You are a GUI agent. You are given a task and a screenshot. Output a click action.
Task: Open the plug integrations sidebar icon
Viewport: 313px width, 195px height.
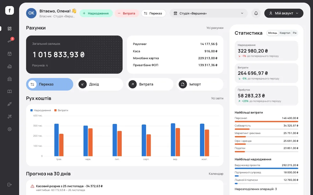[9, 104]
